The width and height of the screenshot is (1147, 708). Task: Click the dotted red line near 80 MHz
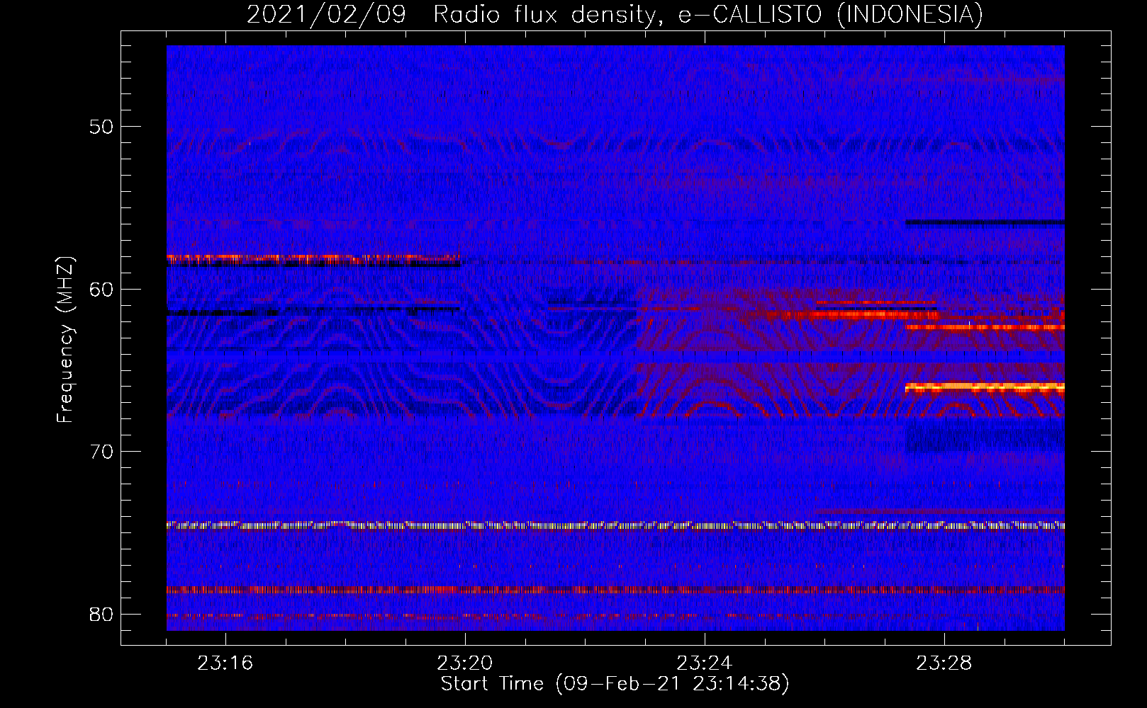(x=615, y=616)
